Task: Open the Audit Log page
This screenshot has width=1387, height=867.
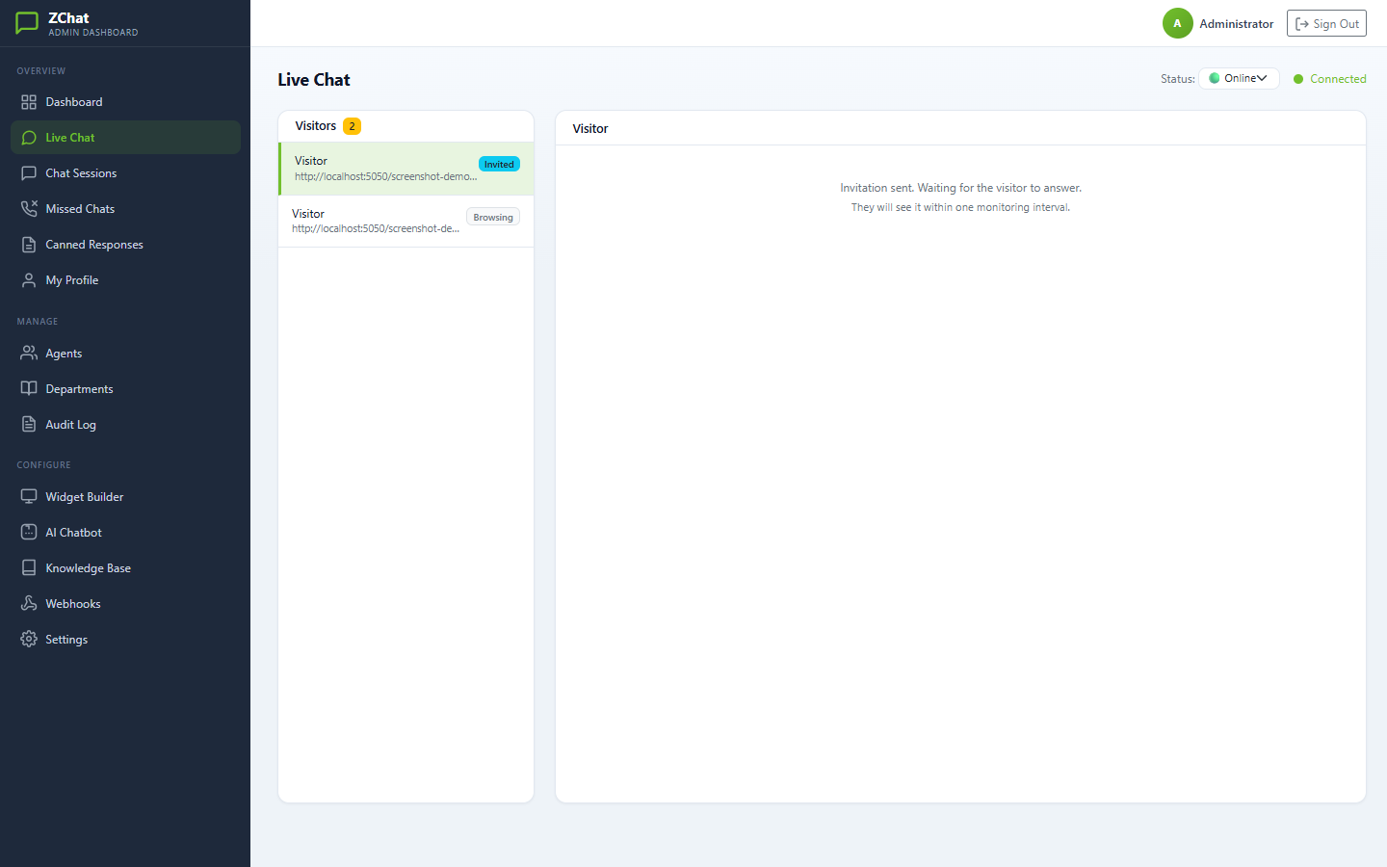Action: pos(125,425)
